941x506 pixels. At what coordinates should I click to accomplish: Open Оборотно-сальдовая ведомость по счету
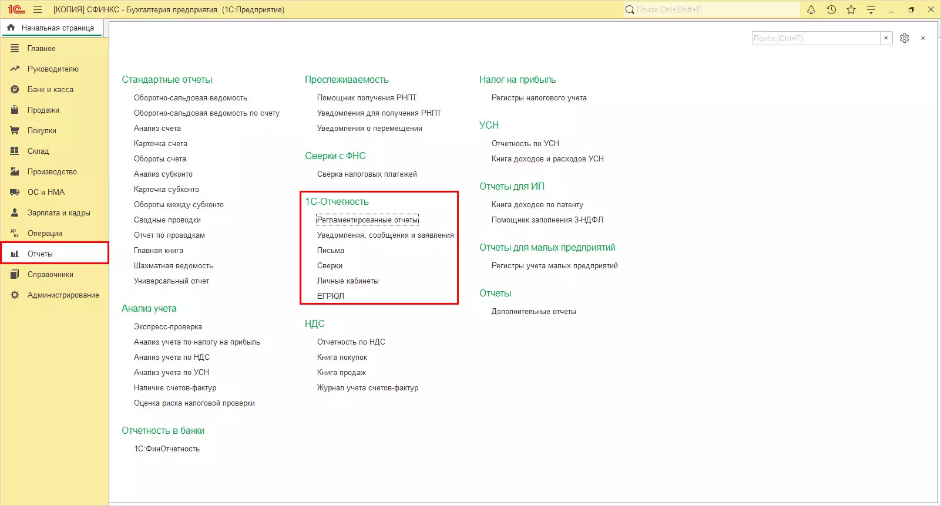[207, 113]
